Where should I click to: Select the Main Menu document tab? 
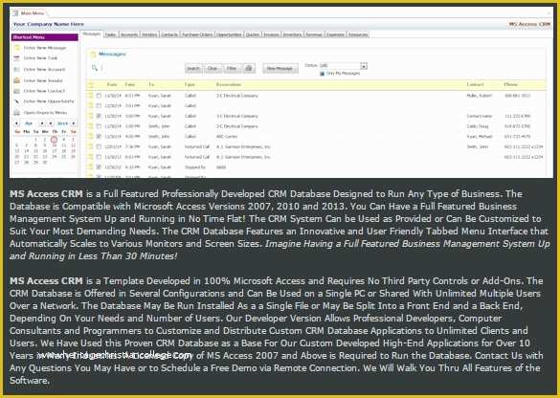pyautogui.click(x=30, y=13)
